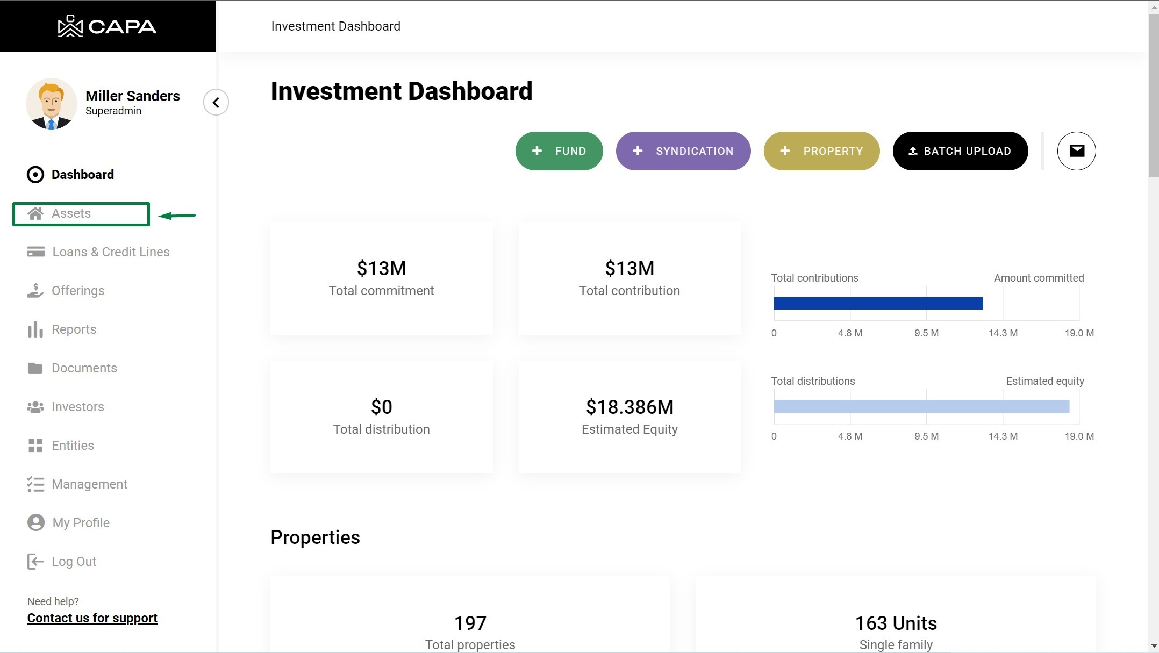Click the Reports bar chart icon
The width and height of the screenshot is (1159, 653).
(x=35, y=329)
